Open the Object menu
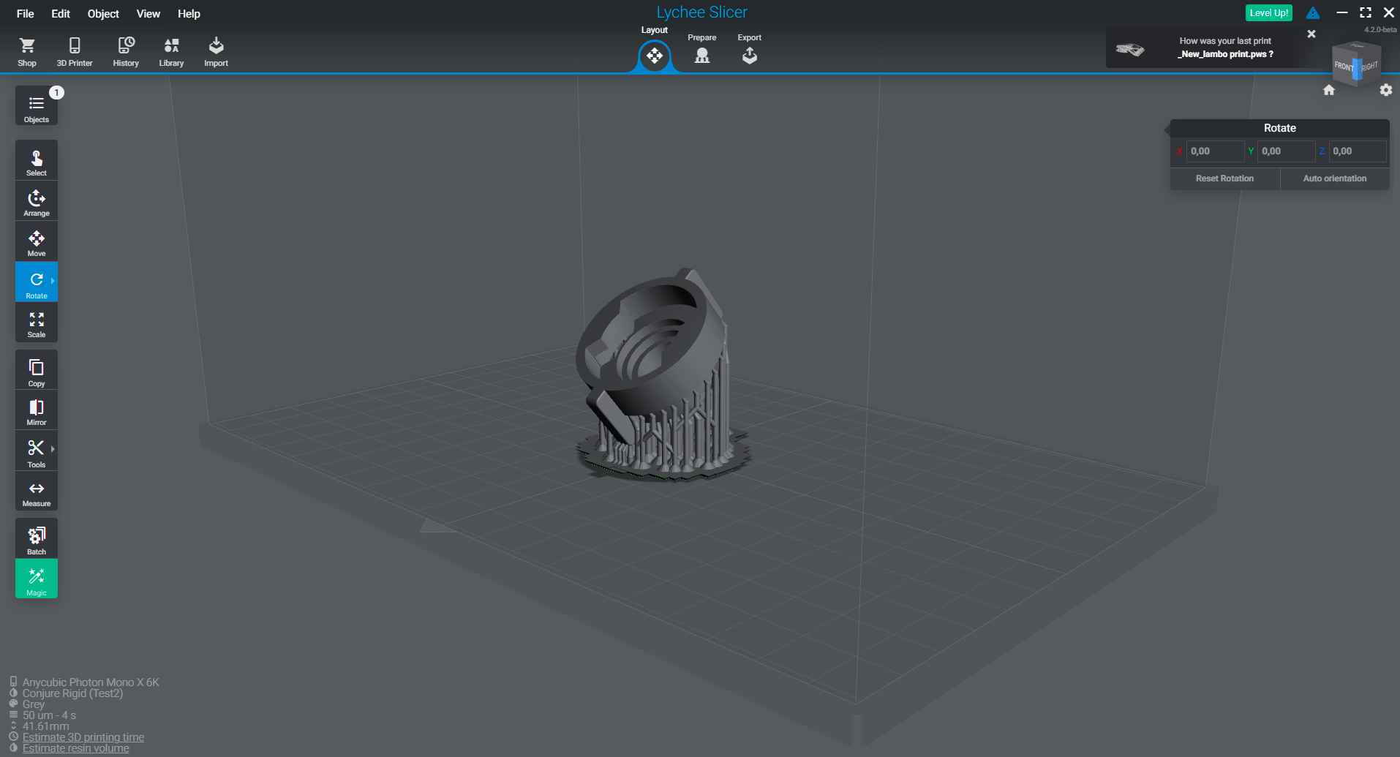The height and width of the screenshot is (757, 1400). (103, 14)
